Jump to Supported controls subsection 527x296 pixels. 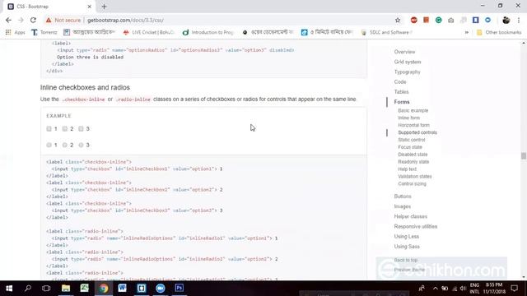coord(417,132)
